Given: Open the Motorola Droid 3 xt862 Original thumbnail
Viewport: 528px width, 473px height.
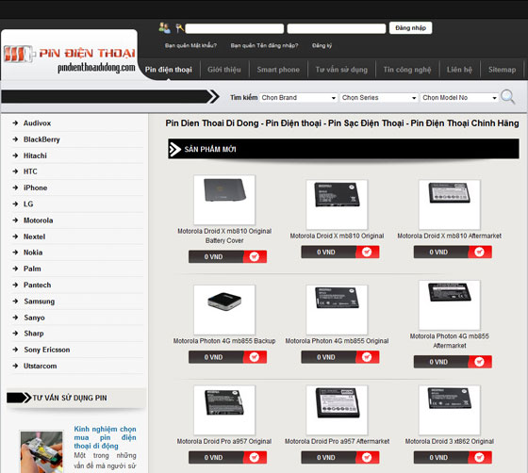Looking at the screenshot, I should [x=449, y=410].
